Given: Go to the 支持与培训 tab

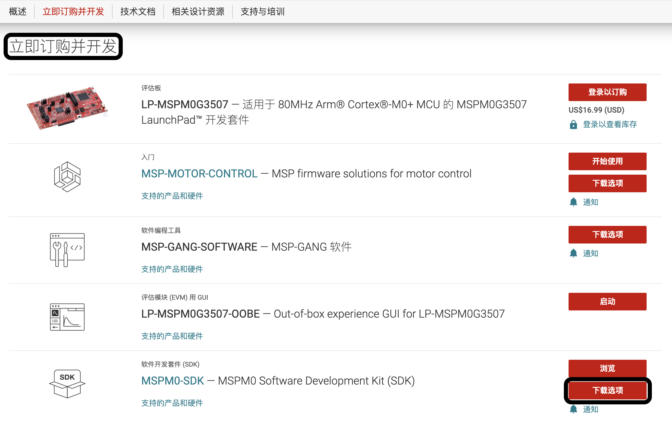Looking at the screenshot, I should [x=263, y=12].
